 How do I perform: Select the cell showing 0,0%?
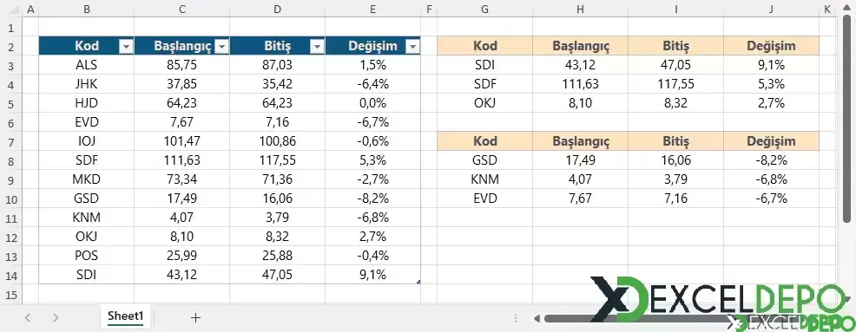click(x=372, y=103)
